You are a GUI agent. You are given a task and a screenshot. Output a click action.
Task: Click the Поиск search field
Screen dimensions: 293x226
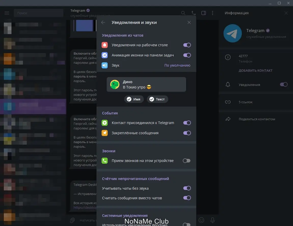38,13
